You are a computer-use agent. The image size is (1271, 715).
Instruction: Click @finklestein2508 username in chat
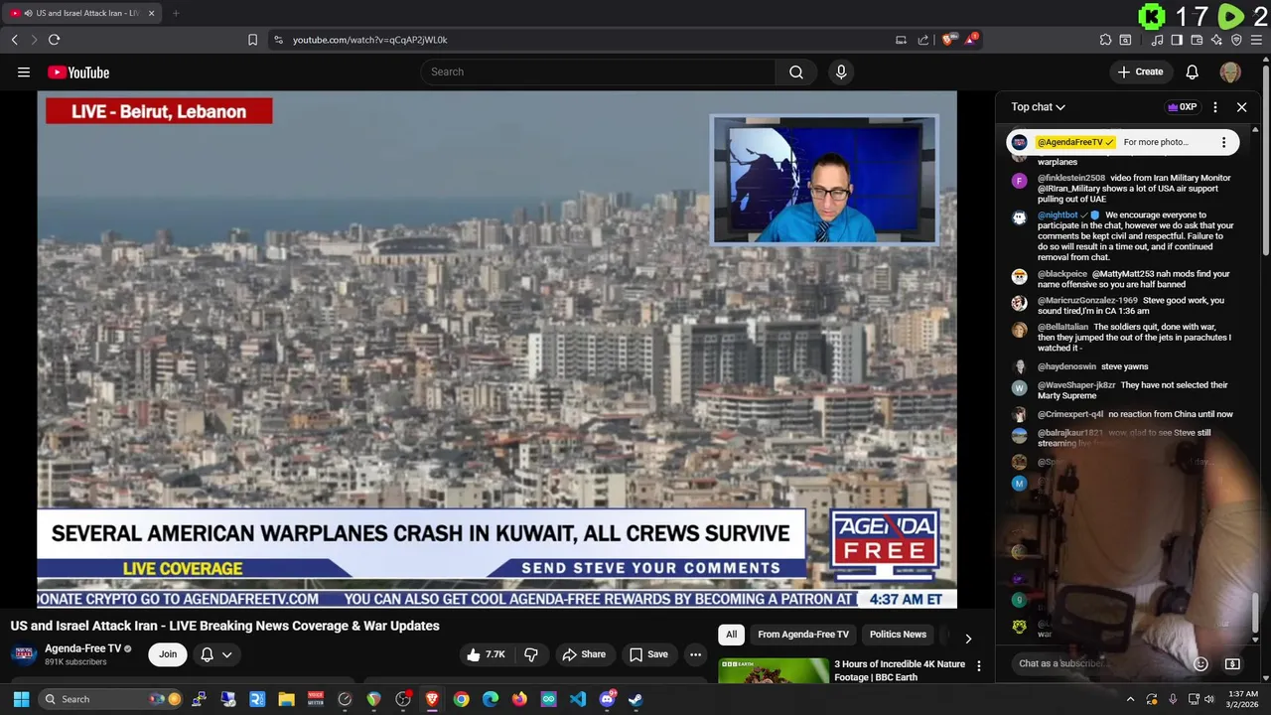point(1071,178)
